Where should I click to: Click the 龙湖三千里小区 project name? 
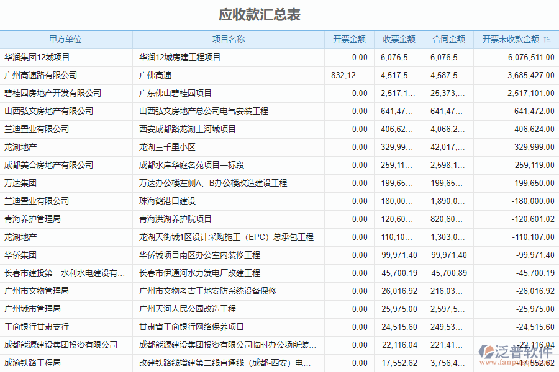(168, 147)
